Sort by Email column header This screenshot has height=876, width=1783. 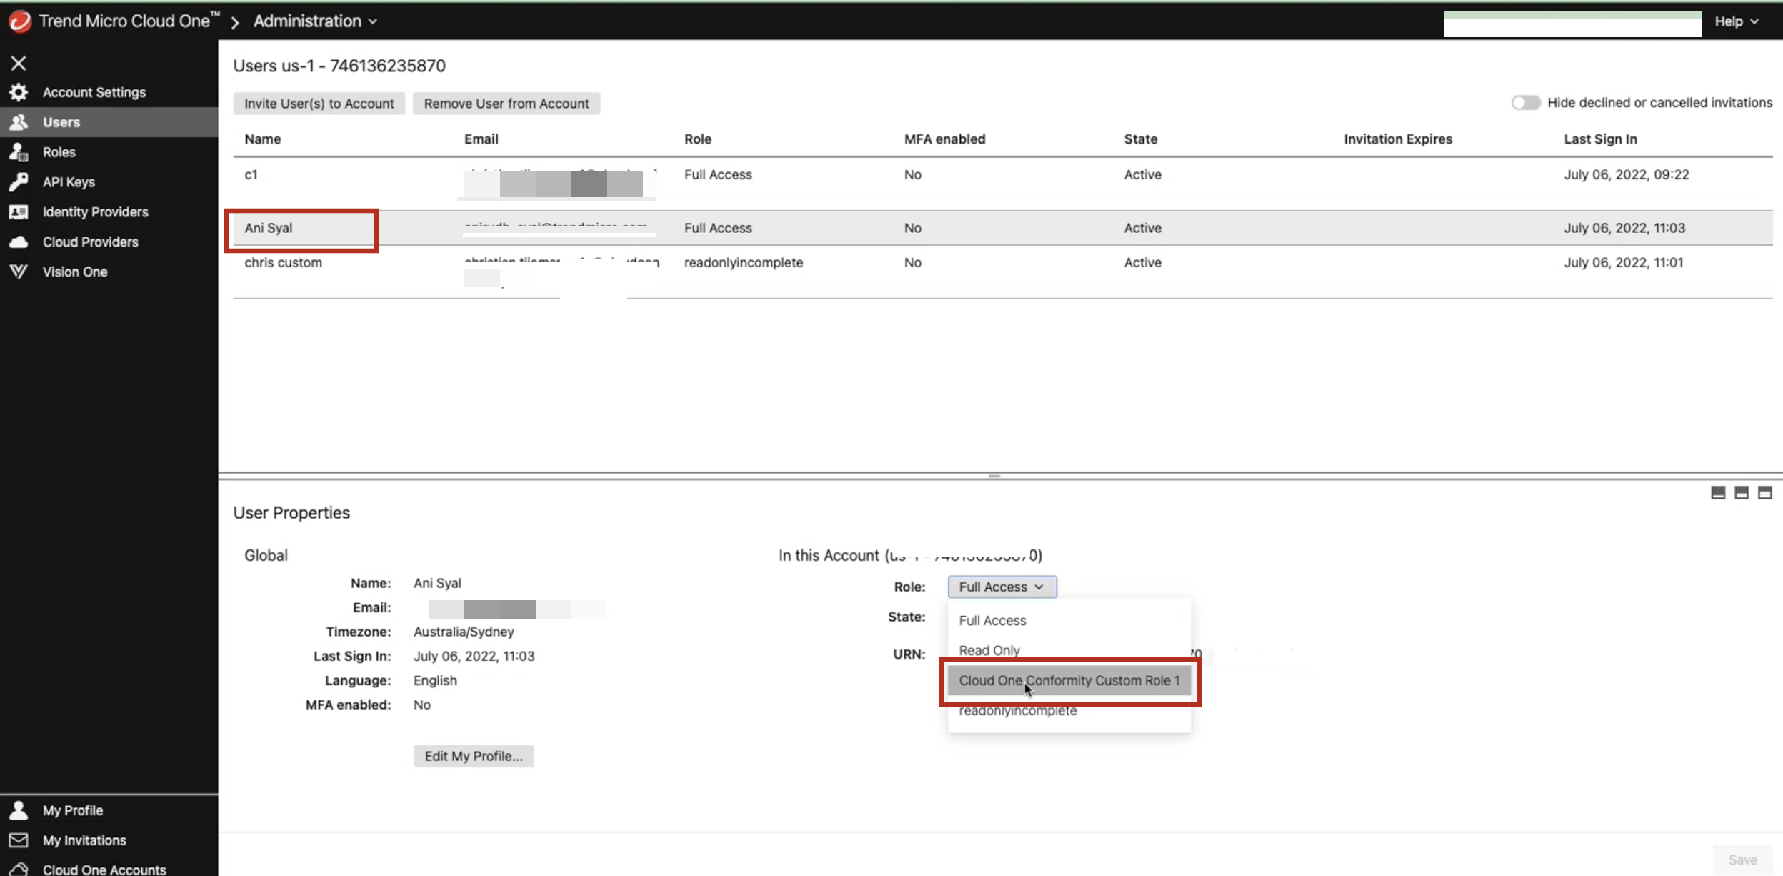tap(481, 139)
